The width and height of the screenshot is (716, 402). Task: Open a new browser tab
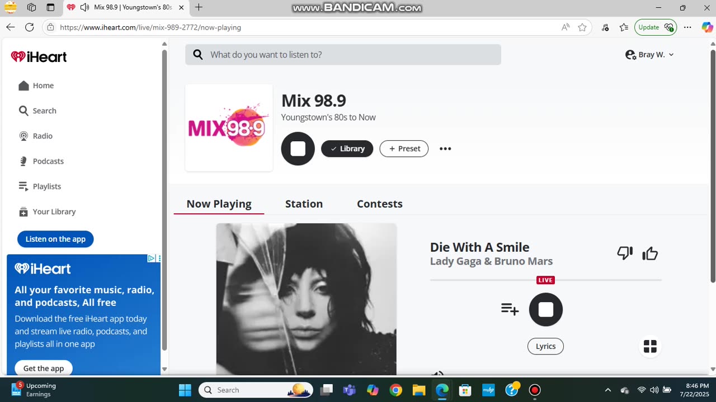(199, 7)
